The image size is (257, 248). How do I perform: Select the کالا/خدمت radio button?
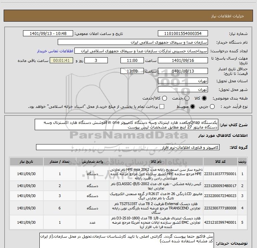165,98
